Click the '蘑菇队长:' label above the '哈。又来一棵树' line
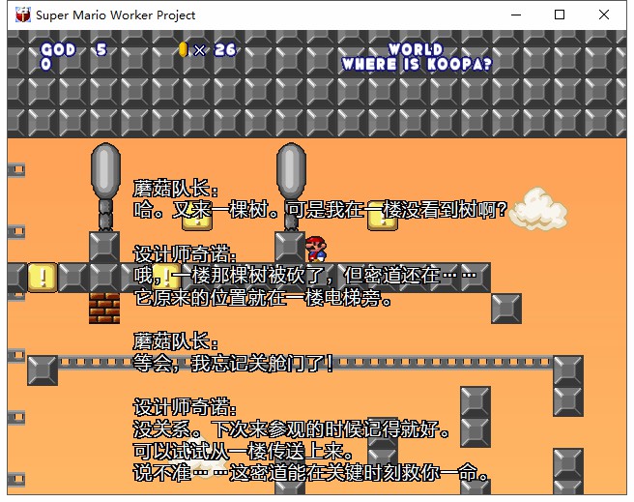This screenshot has height=502, width=634. pos(176,189)
